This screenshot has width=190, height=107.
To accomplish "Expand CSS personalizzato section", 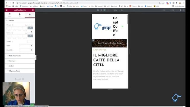I will pos(20,71).
